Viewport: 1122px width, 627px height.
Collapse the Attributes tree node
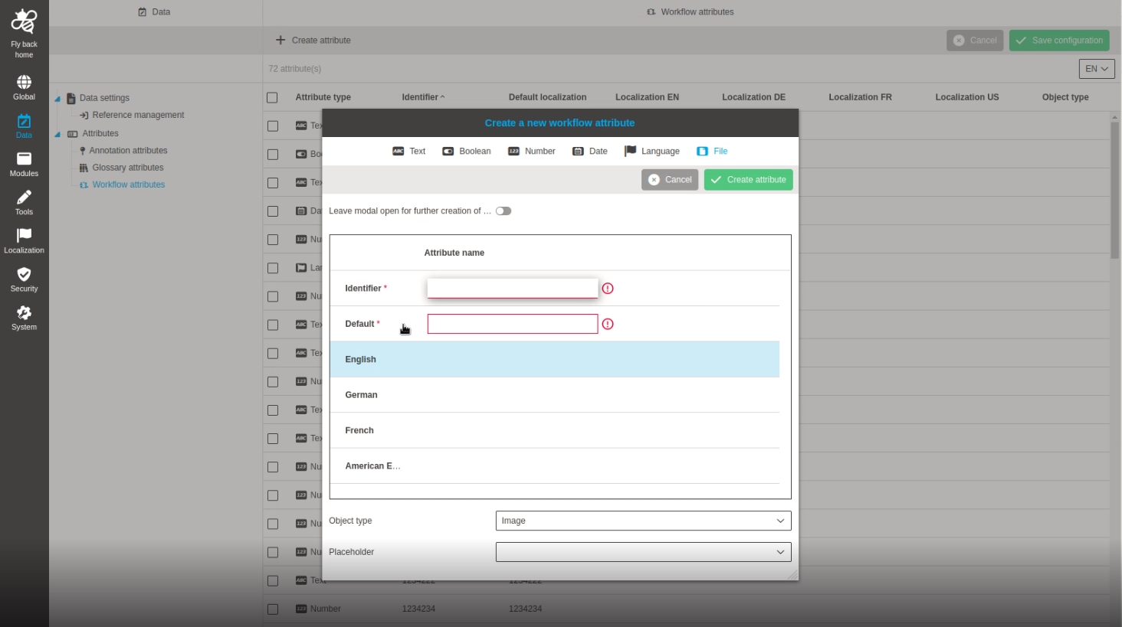coord(57,135)
